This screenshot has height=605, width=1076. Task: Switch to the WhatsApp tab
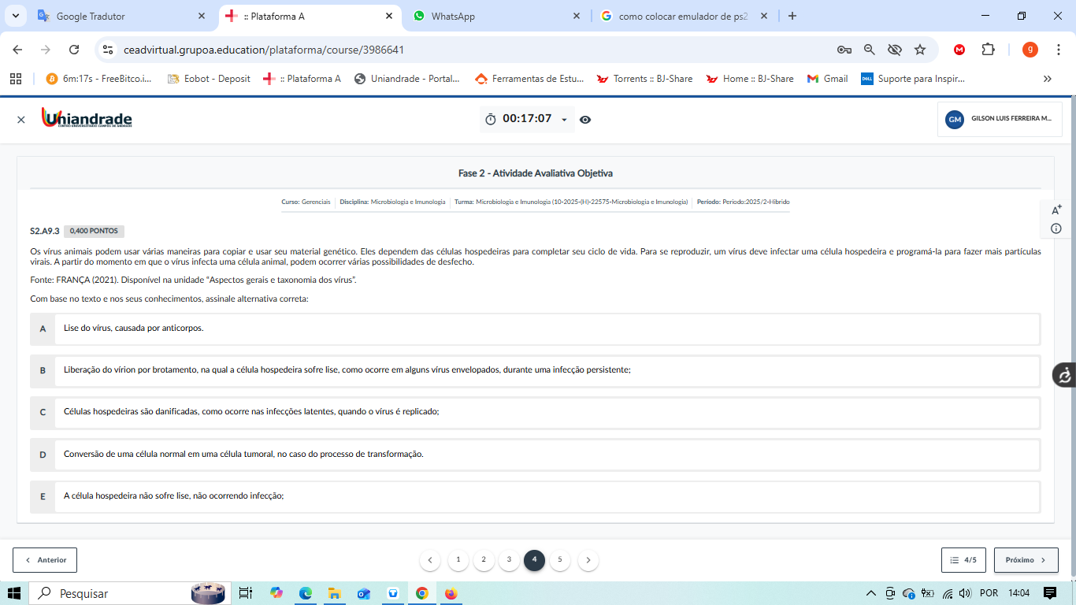click(x=496, y=17)
